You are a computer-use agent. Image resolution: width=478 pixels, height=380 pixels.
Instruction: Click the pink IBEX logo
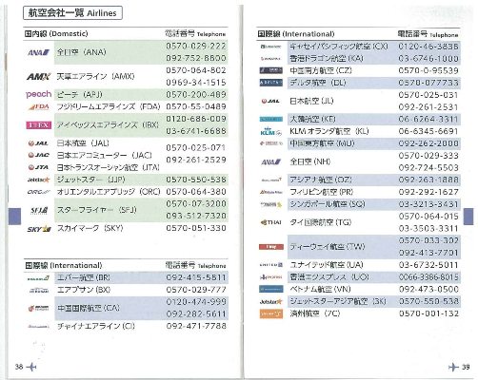(38, 125)
